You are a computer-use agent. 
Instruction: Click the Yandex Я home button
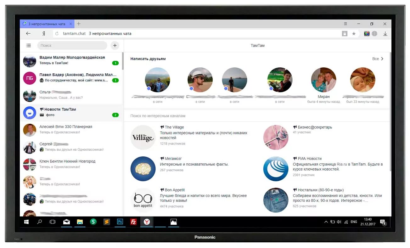(x=44, y=33)
